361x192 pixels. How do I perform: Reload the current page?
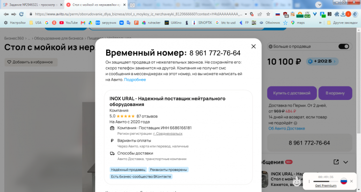tap(22, 14)
